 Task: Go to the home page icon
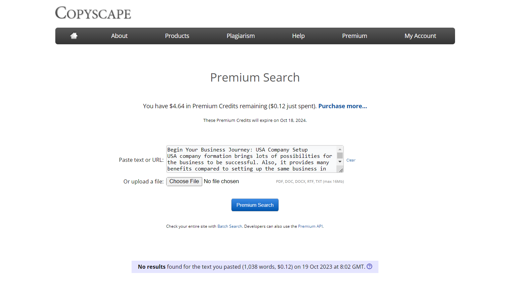74,36
